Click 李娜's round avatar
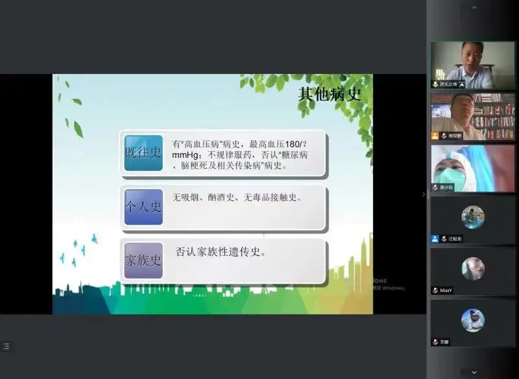The width and height of the screenshot is (519, 379). (473, 320)
